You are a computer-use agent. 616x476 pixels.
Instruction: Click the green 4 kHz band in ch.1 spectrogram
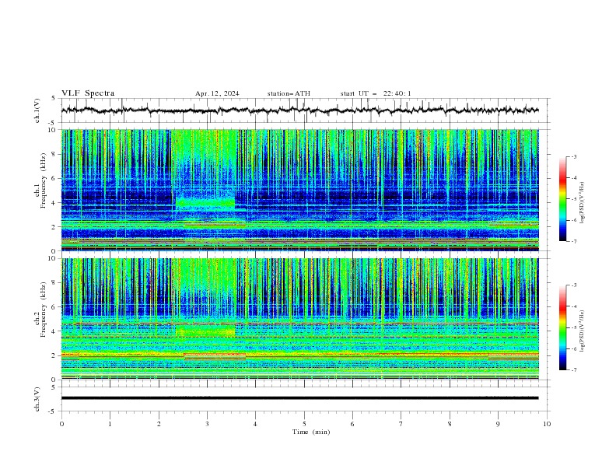point(205,203)
